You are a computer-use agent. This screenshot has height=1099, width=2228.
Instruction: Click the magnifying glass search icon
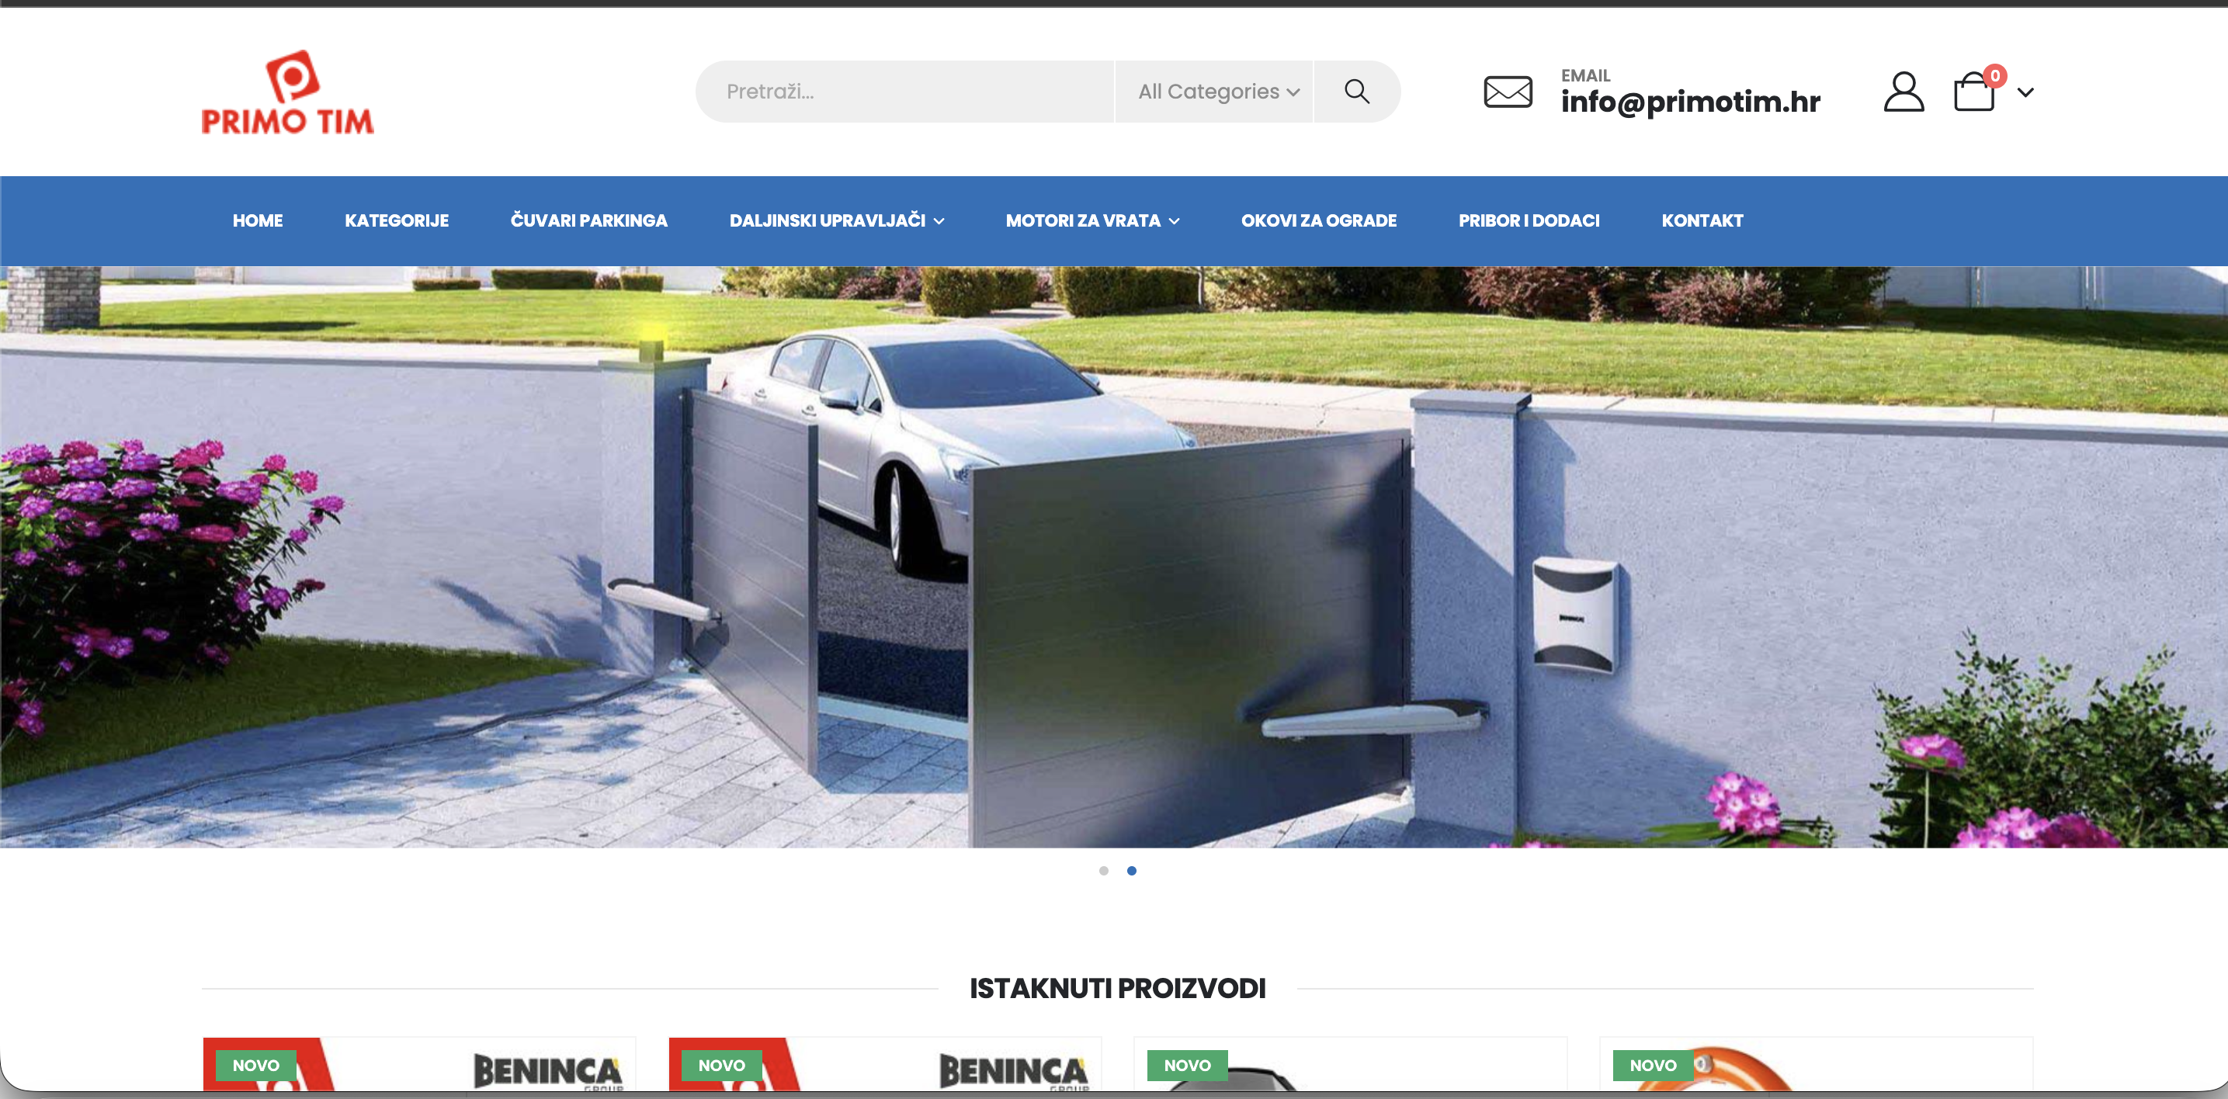pyautogui.click(x=1356, y=92)
